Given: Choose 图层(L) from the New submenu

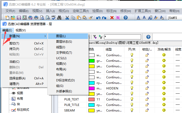Looking at the screenshot, I should (68, 36).
